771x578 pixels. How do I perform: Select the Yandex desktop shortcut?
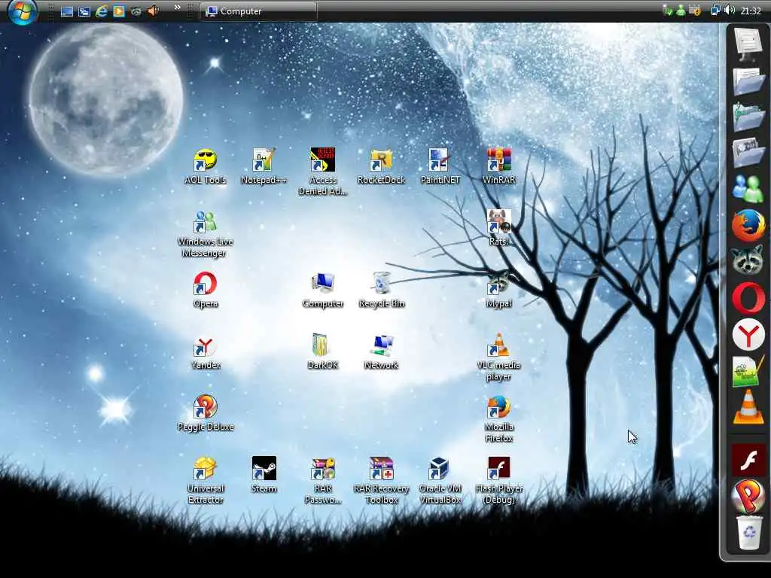(x=206, y=352)
